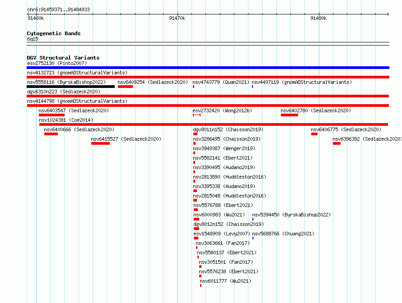Click nsv2813890 (Huddleston2016) label
Image resolution: width=402 pixels, height=303 pixels.
click(x=229, y=177)
